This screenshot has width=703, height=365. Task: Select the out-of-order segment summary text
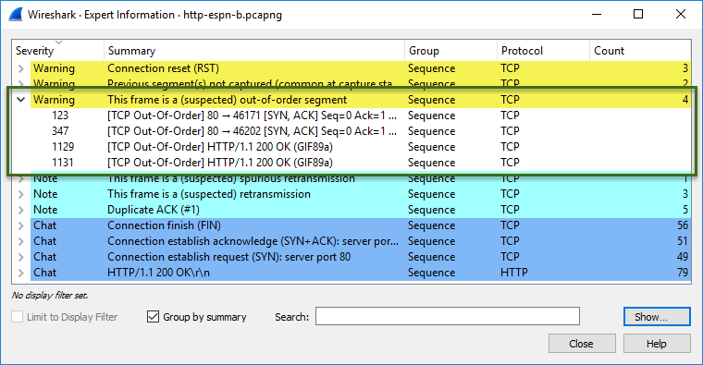[227, 100]
